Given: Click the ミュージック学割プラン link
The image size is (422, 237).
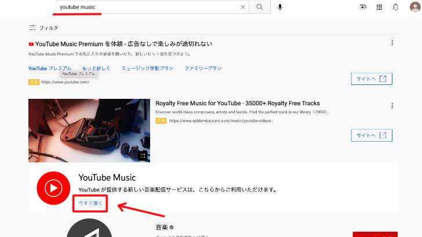Looking at the screenshot, I should tap(147, 68).
